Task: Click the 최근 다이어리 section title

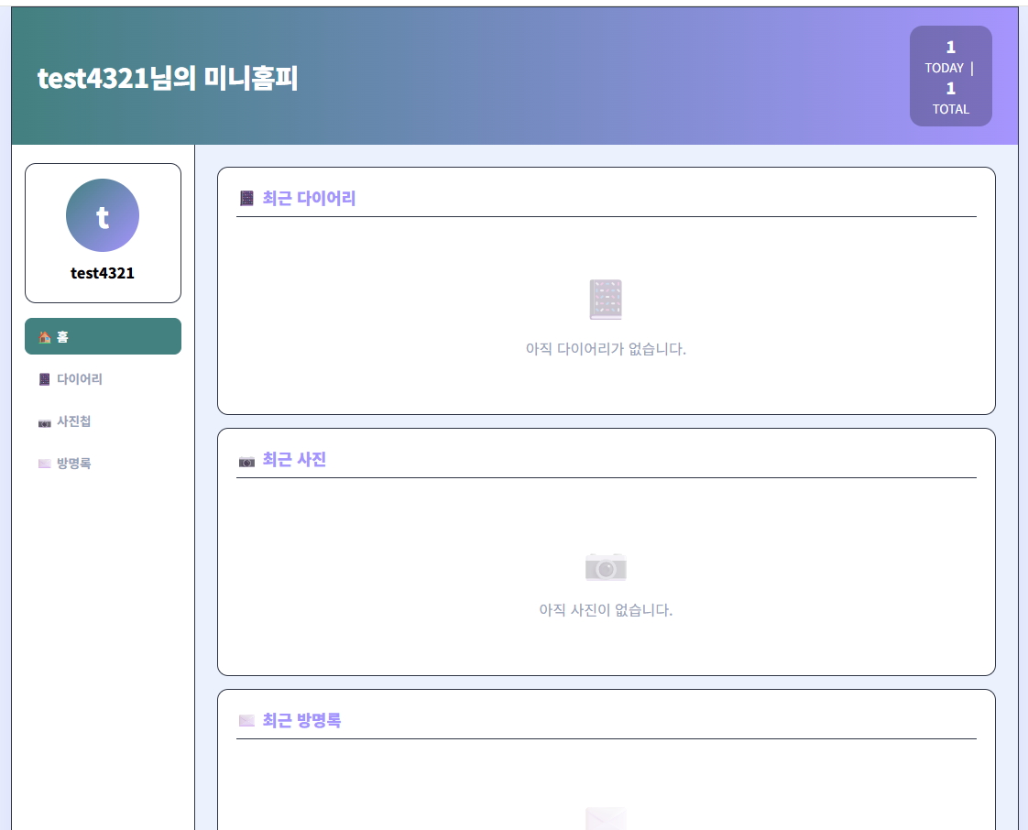Action: (309, 198)
